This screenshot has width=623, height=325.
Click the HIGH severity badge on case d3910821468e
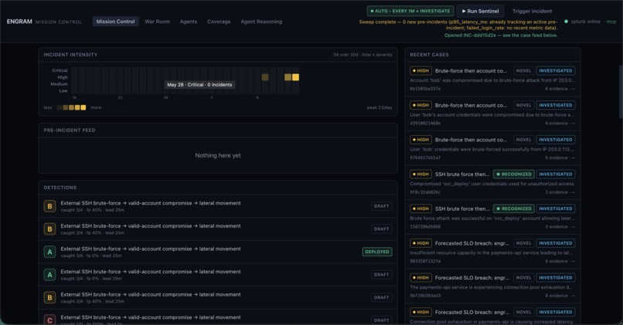pyautogui.click(x=420, y=105)
